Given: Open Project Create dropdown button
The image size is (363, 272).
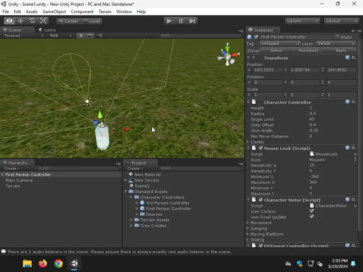Looking at the screenshot, I should (x=135, y=168).
